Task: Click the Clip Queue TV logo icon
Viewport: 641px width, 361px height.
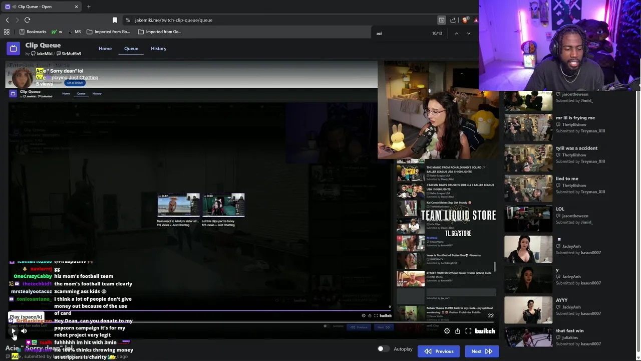Action: (x=13, y=49)
